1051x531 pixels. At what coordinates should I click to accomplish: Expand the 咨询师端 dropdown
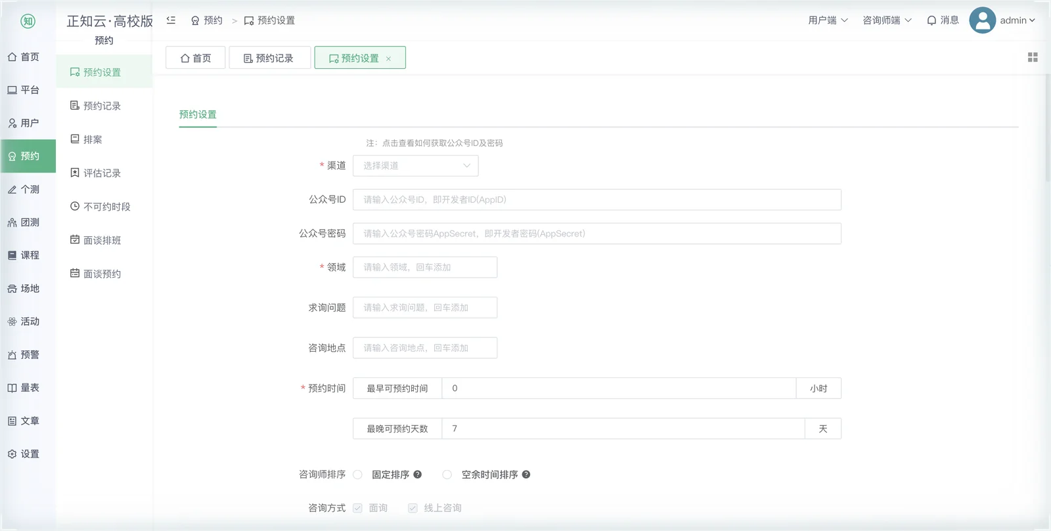pyautogui.click(x=887, y=20)
